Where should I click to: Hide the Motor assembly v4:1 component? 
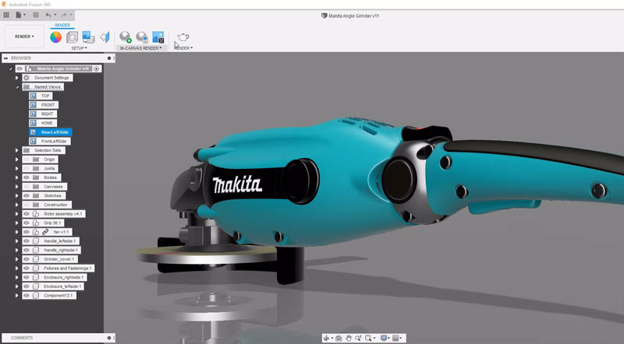coord(27,214)
